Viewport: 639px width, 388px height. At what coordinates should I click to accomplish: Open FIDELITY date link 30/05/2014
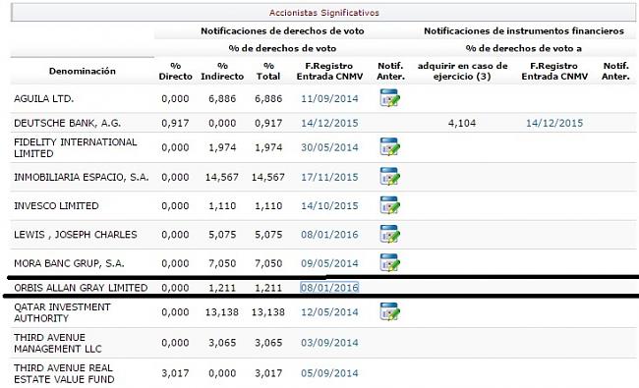(329, 147)
